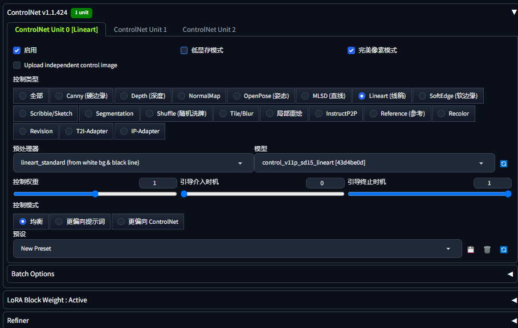Switch to the ControlNet Unit 1 tab
The image size is (518, 328).
click(x=140, y=29)
